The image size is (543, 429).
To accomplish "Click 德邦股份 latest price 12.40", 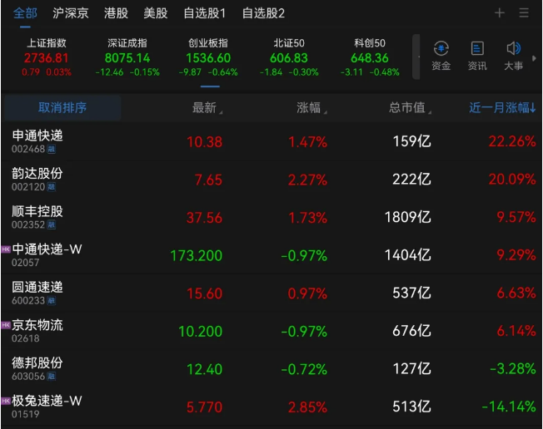I will tap(204, 369).
